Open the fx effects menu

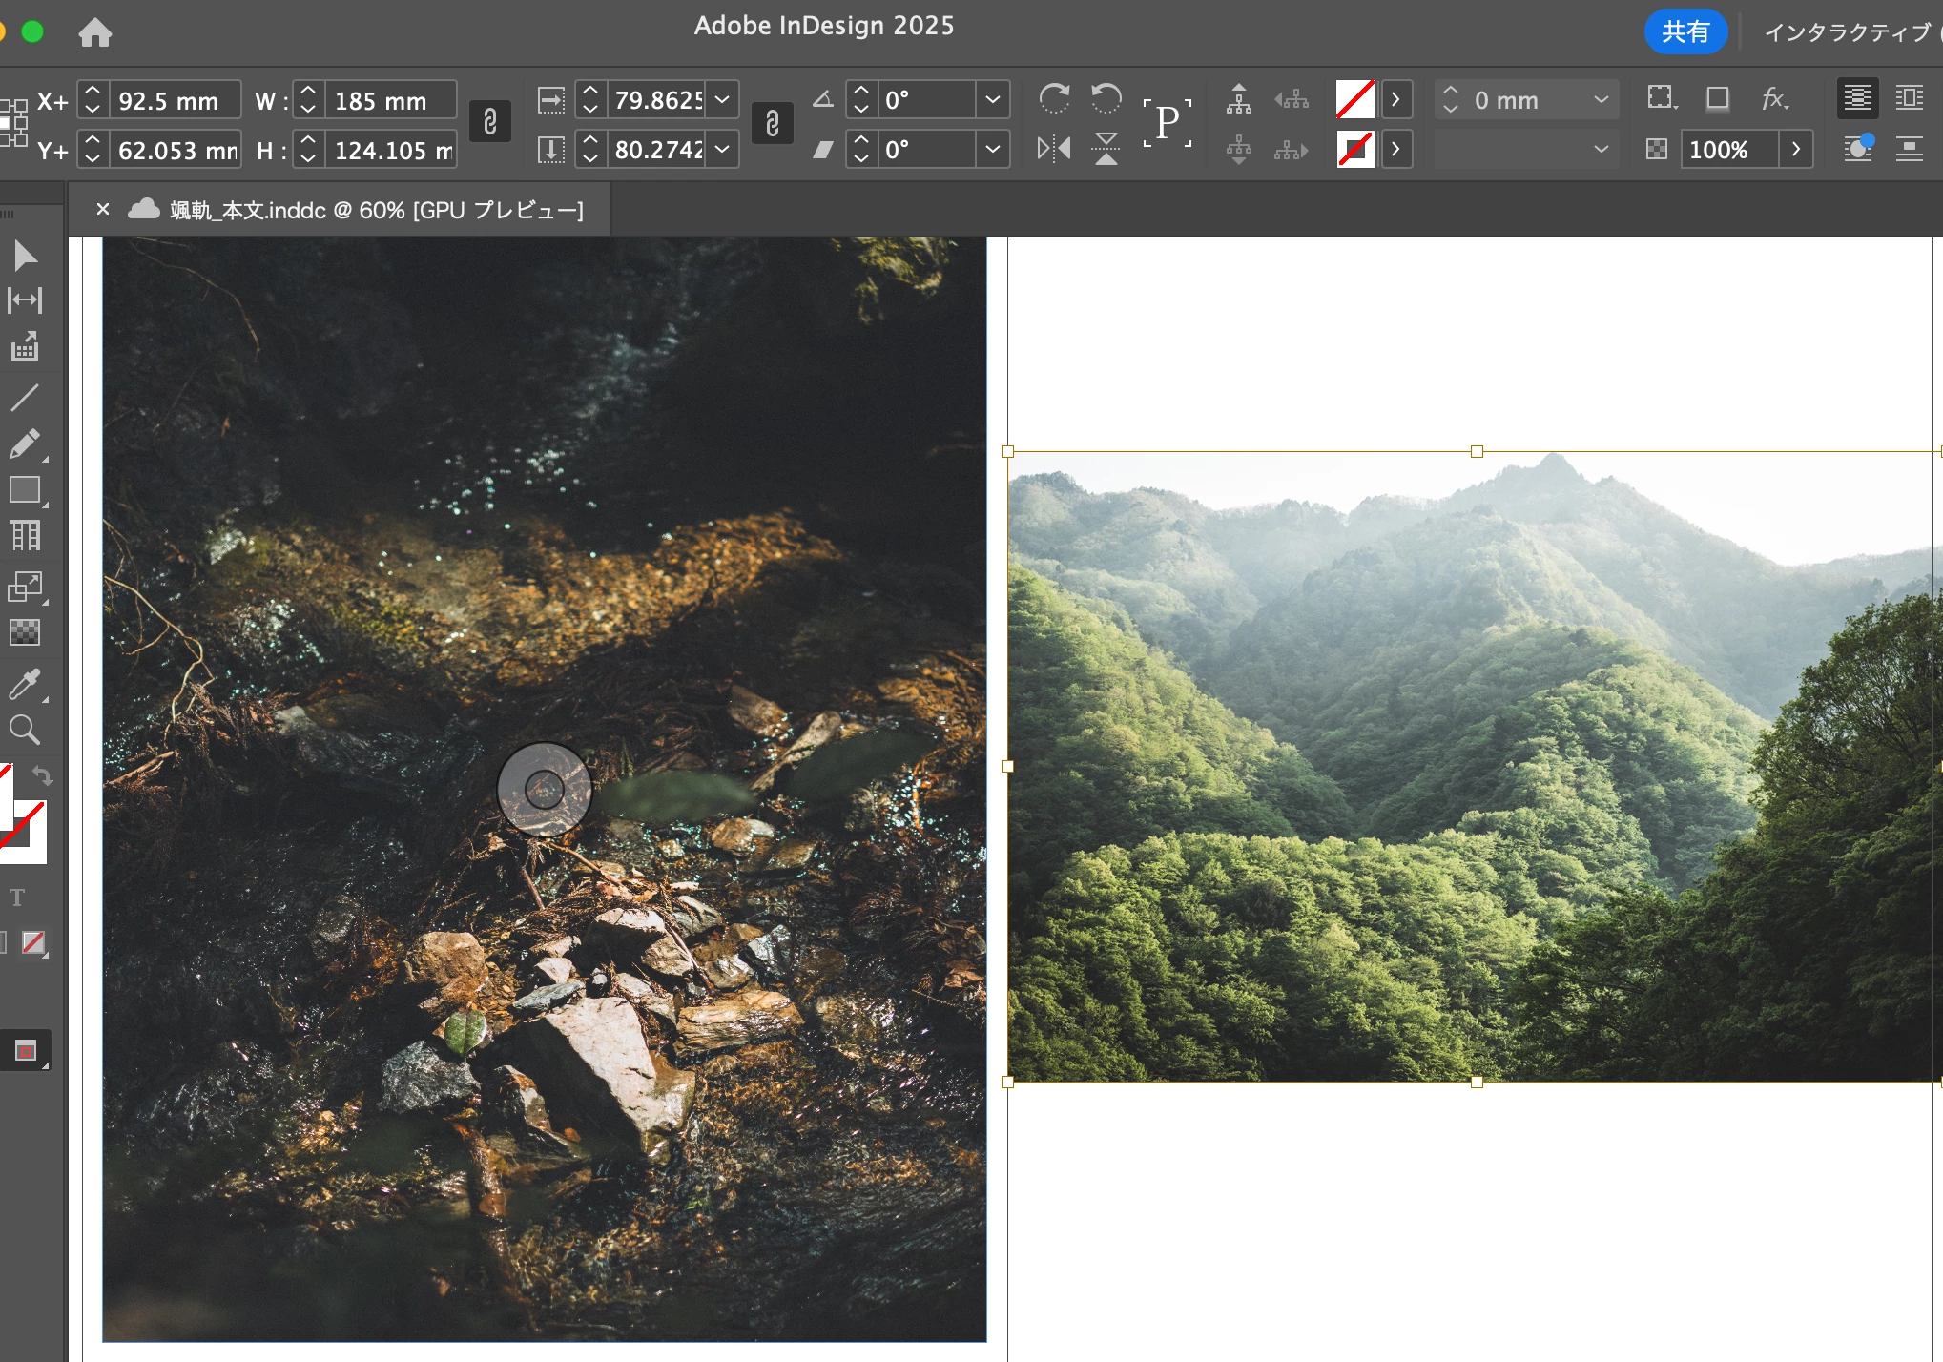[1774, 99]
